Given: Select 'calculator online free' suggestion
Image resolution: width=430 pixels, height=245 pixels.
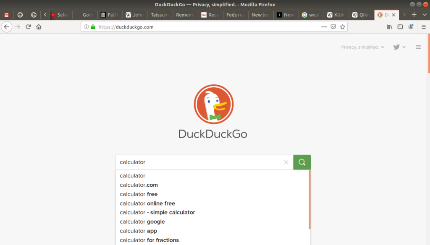Looking at the screenshot, I should [212, 203].
